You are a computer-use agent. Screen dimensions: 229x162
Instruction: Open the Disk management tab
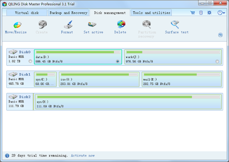click(110, 13)
